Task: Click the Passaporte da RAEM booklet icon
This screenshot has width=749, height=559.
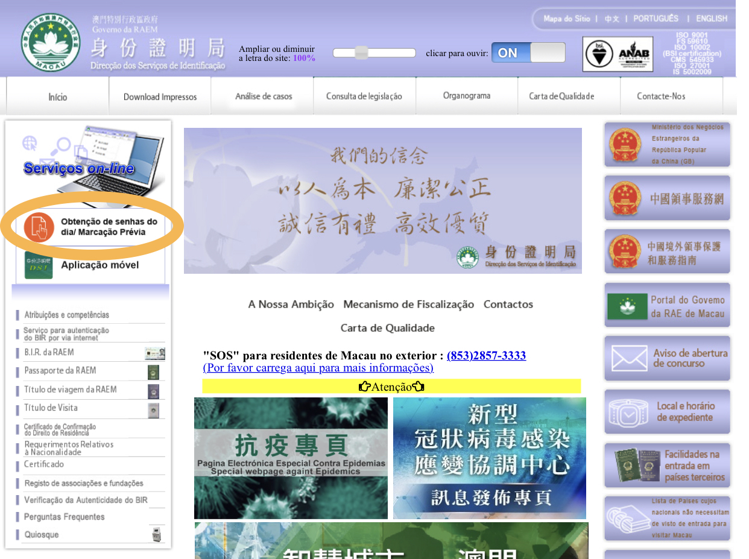Action: [x=153, y=371]
